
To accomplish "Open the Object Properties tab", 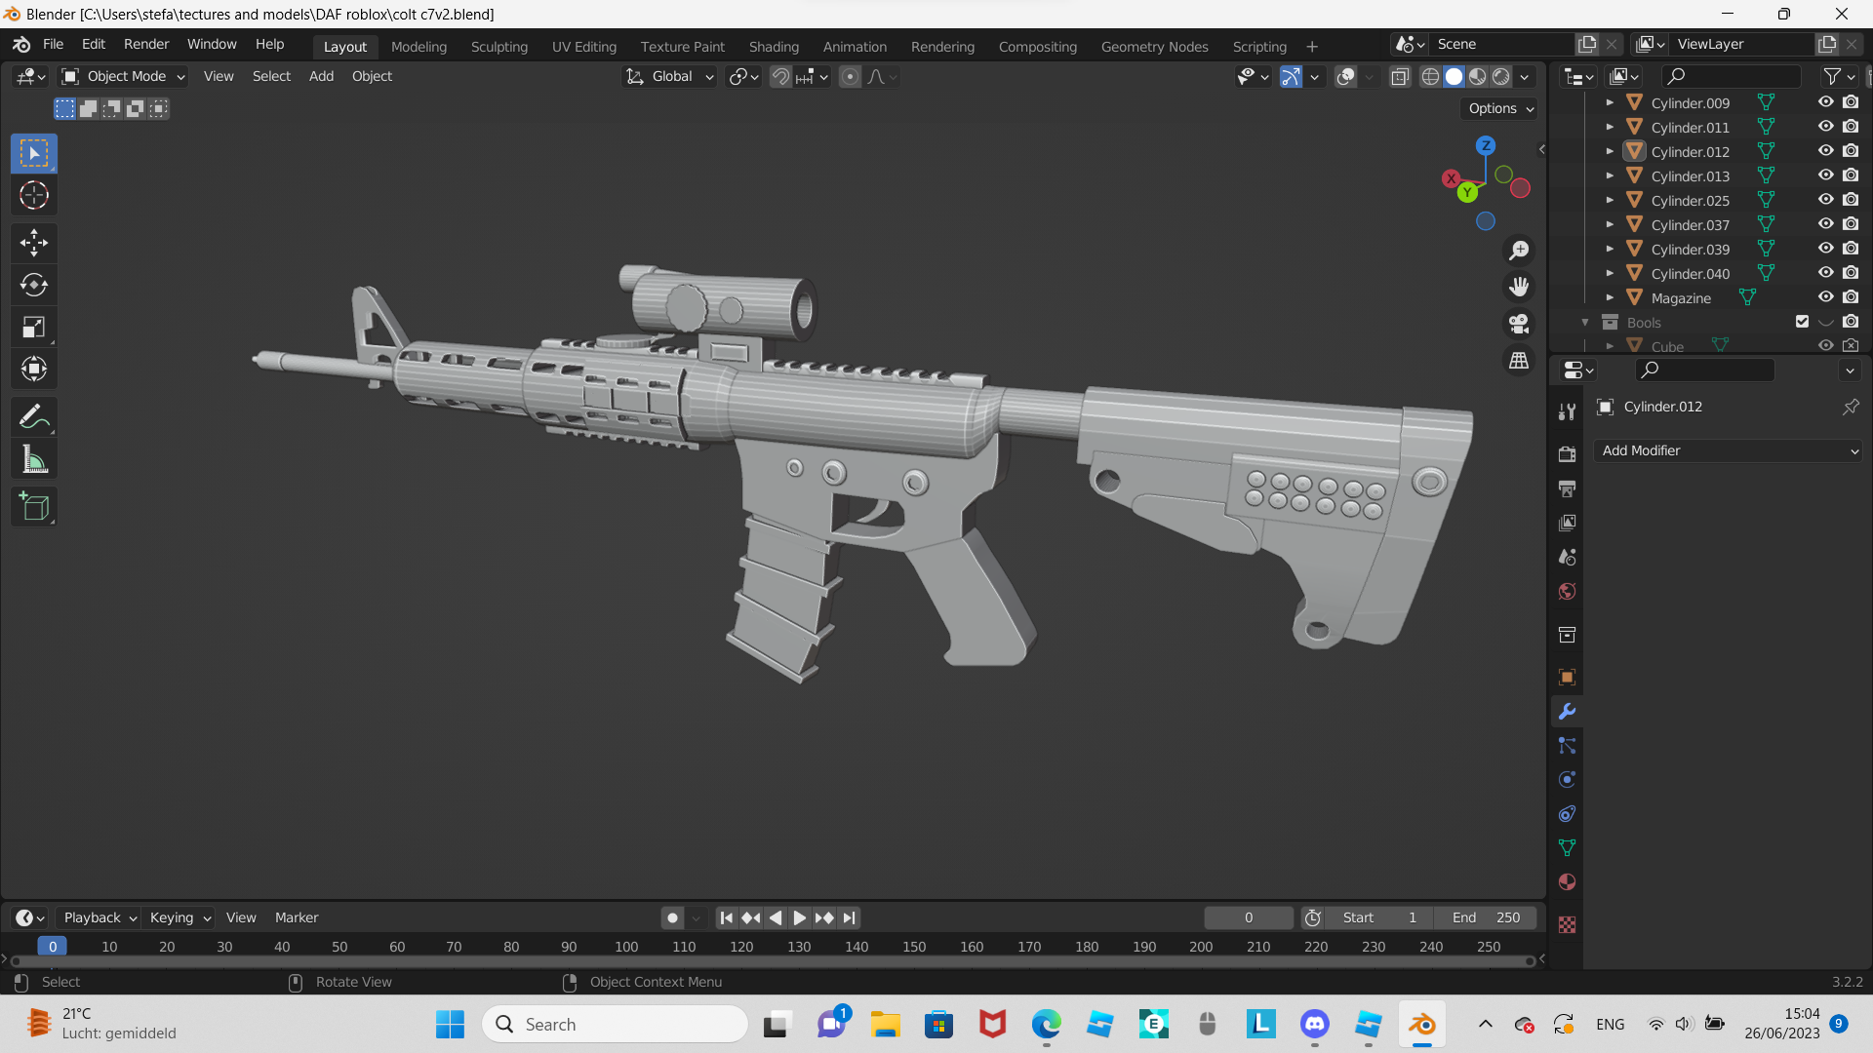I will 1567,677.
